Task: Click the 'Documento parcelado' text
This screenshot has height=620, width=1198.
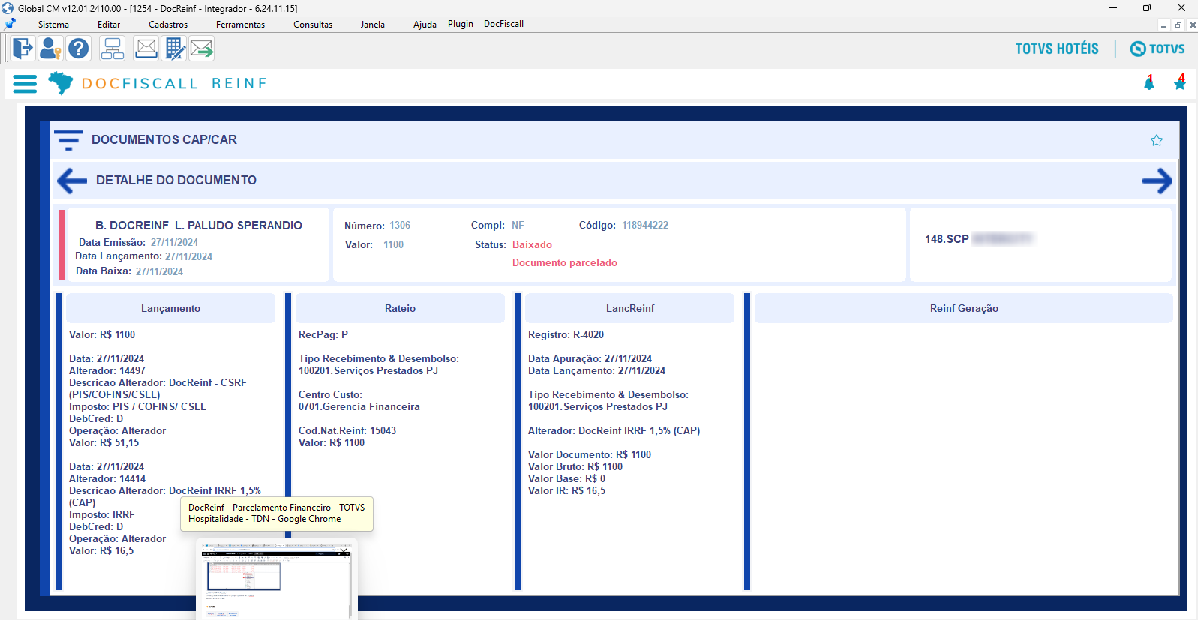Action: click(x=565, y=263)
